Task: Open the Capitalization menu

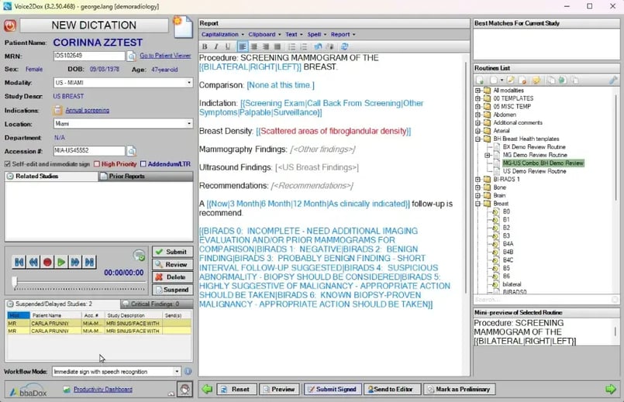Action: point(222,35)
